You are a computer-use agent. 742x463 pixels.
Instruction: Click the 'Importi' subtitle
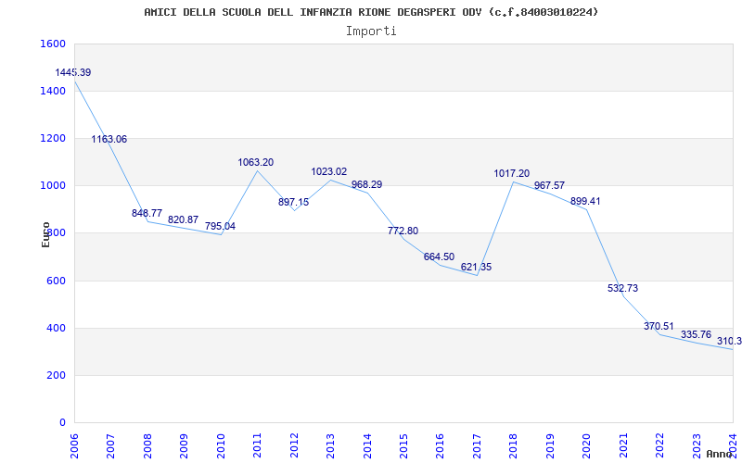tap(371, 31)
